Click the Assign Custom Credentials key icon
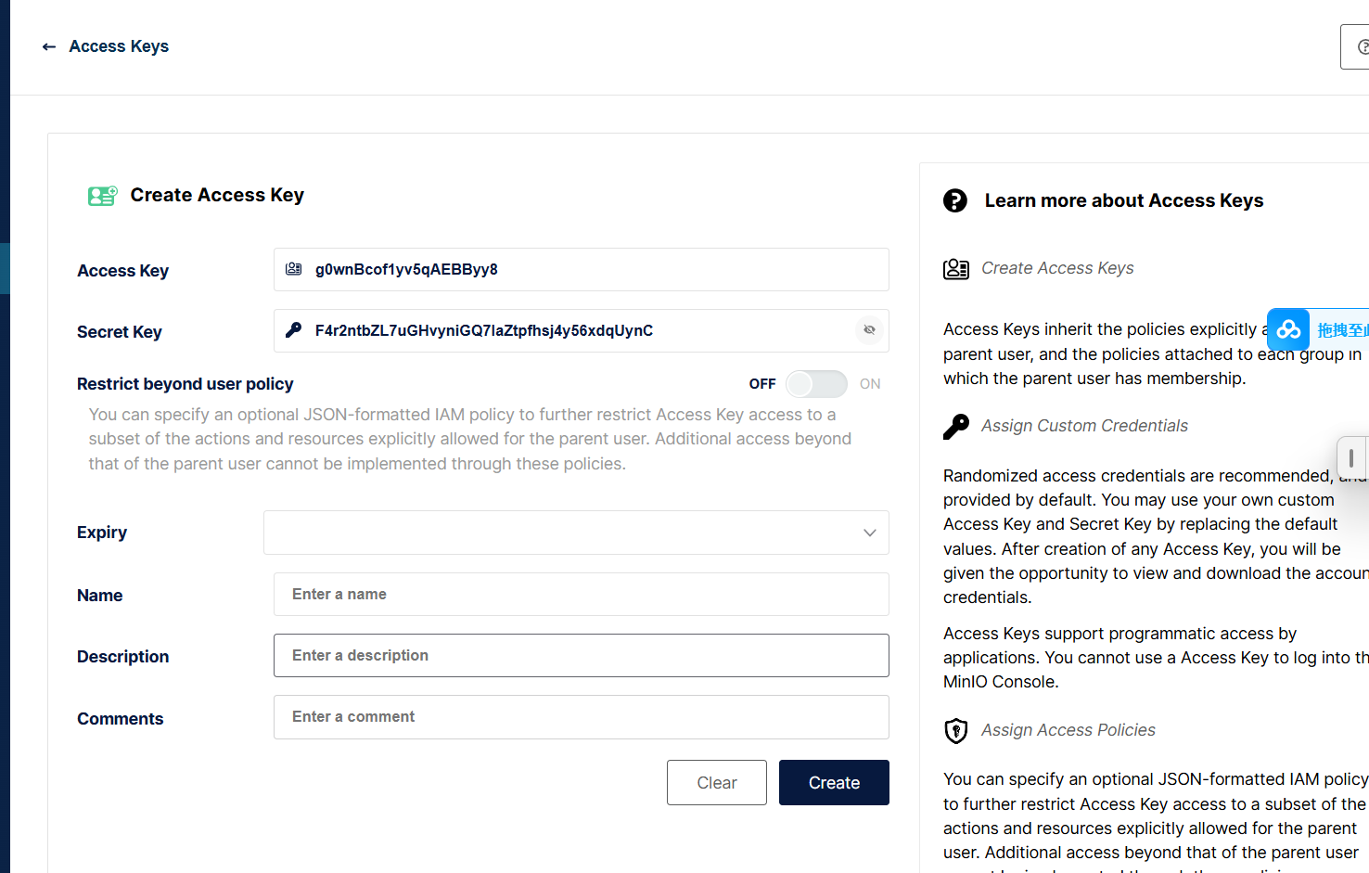The height and width of the screenshot is (873, 1369). [955, 426]
